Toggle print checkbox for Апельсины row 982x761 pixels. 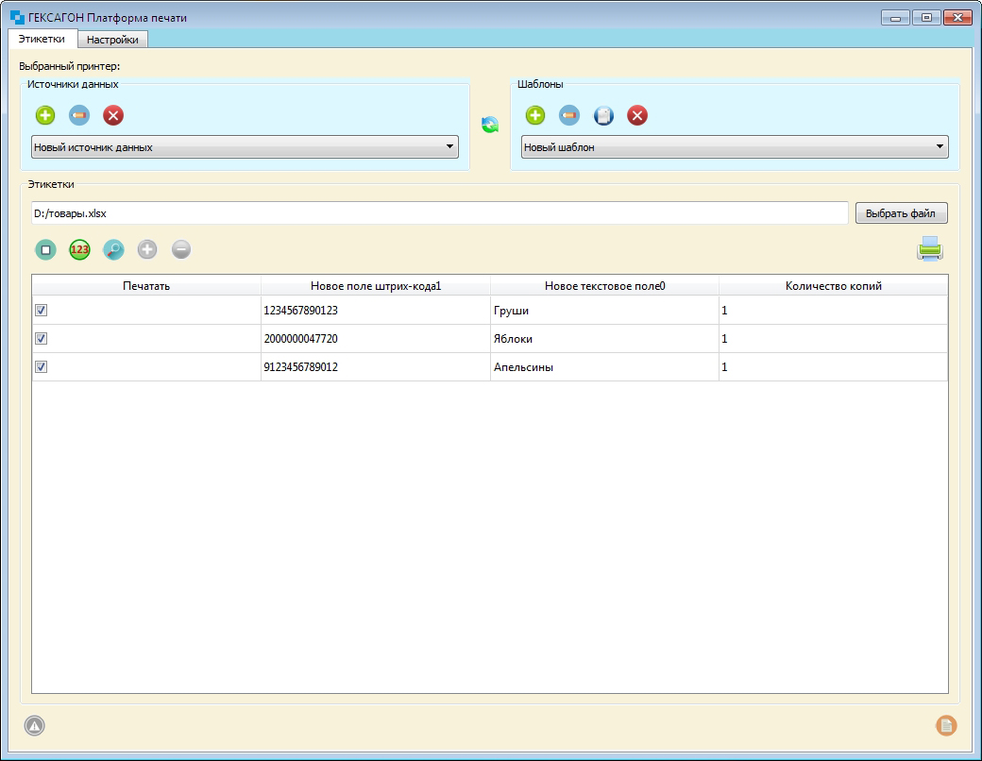click(x=41, y=367)
